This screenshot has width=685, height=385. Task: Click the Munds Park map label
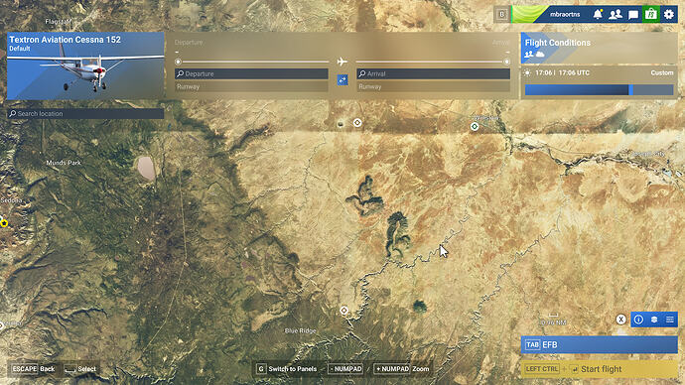64,163
